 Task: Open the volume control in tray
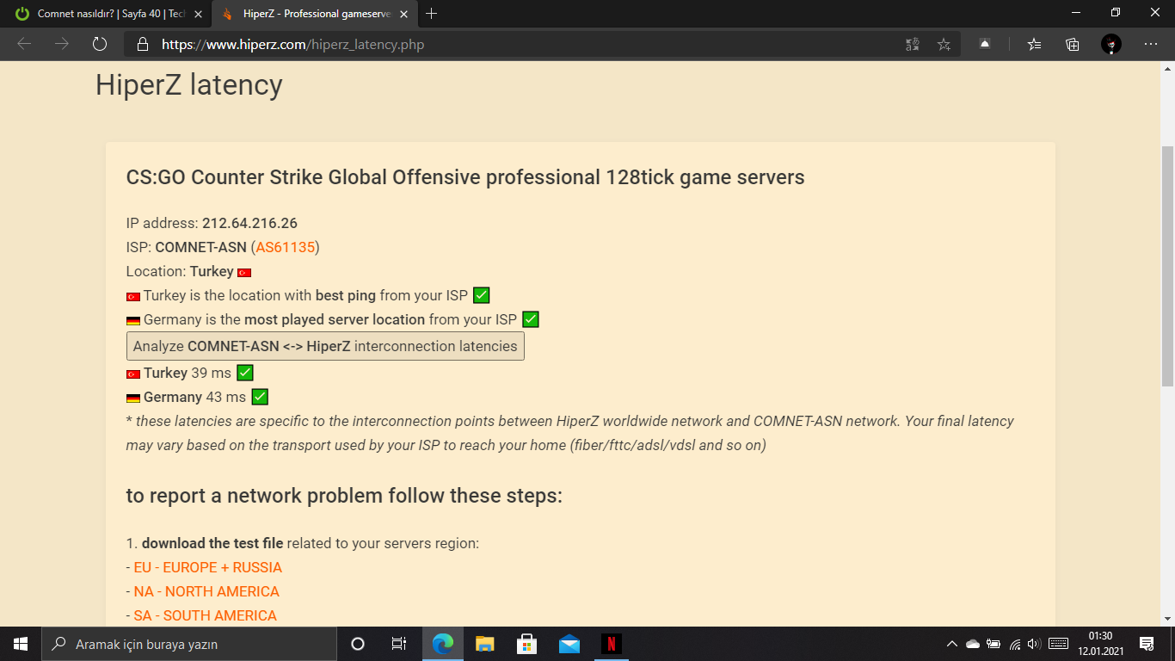tap(1034, 644)
